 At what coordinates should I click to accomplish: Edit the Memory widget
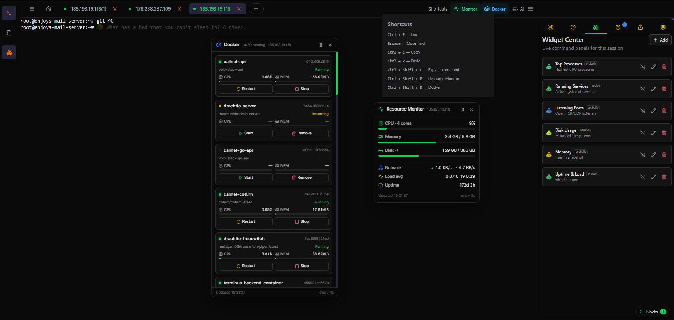click(x=654, y=155)
